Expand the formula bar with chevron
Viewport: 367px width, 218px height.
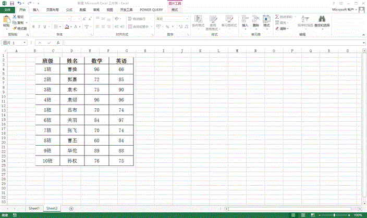pos(363,43)
